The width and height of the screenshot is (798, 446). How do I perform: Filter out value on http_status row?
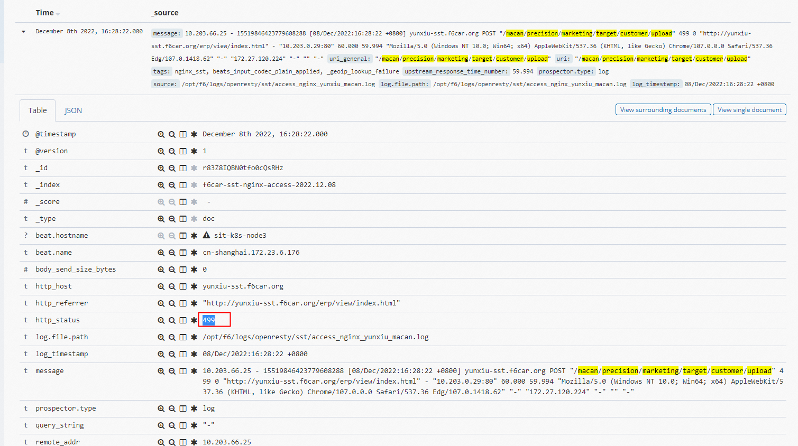(x=172, y=320)
